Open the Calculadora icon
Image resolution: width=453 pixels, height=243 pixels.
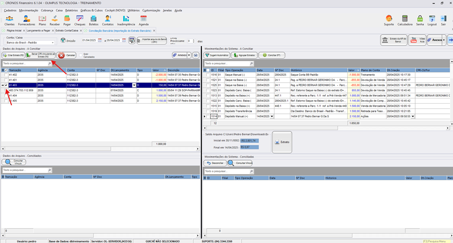point(405,20)
